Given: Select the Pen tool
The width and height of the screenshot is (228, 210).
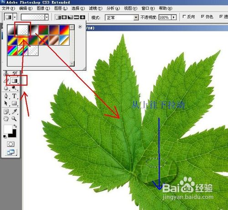Looking at the screenshot, I should 6,96.
